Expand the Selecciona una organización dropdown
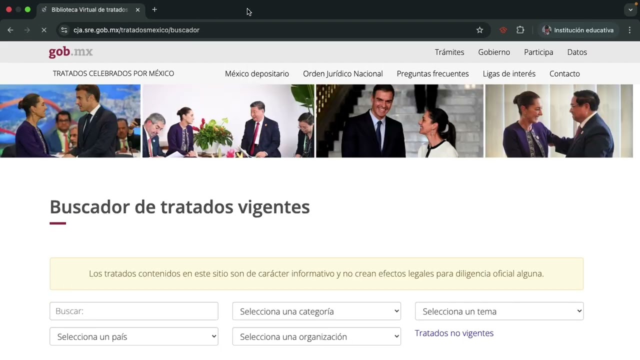This screenshot has width=640, height=360. (316, 336)
